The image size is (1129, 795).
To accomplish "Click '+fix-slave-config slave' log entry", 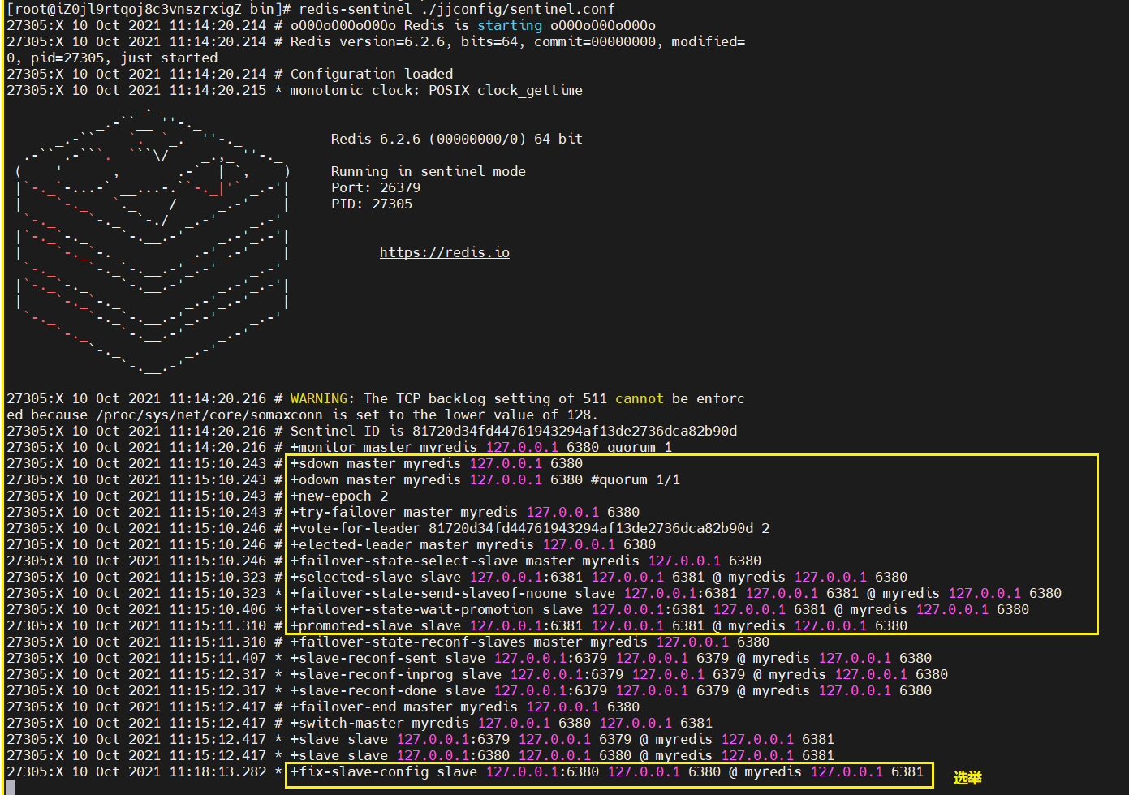I will tap(607, 771).
